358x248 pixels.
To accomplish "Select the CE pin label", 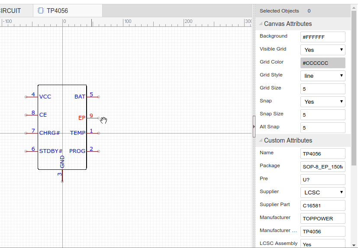I will (x=43, y=114).
